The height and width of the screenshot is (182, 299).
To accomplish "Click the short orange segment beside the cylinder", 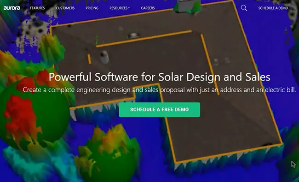I will coord(89,59).
